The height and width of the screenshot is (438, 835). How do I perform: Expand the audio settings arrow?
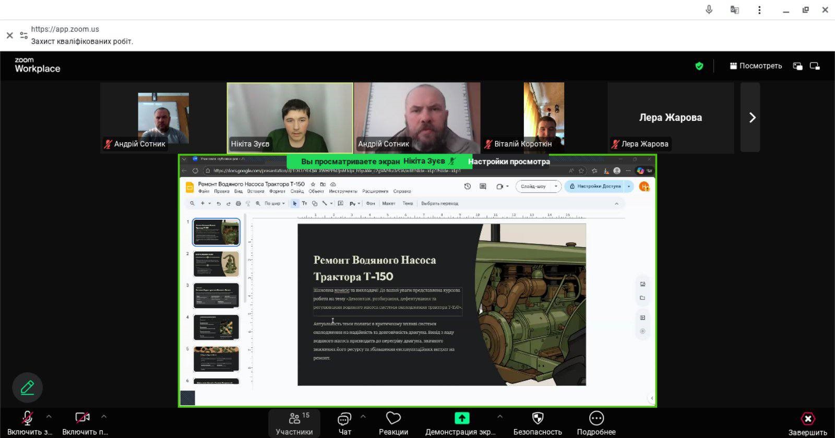(49, 417)
